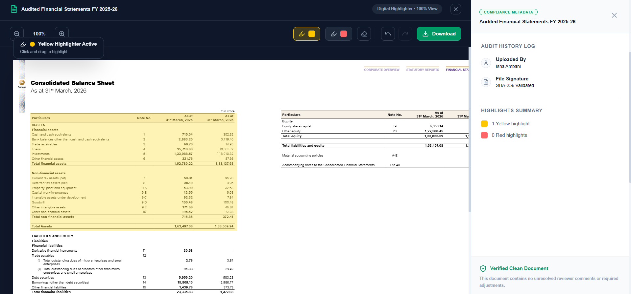Click the Compliance Metadata badge

click(x=508, y=12)
